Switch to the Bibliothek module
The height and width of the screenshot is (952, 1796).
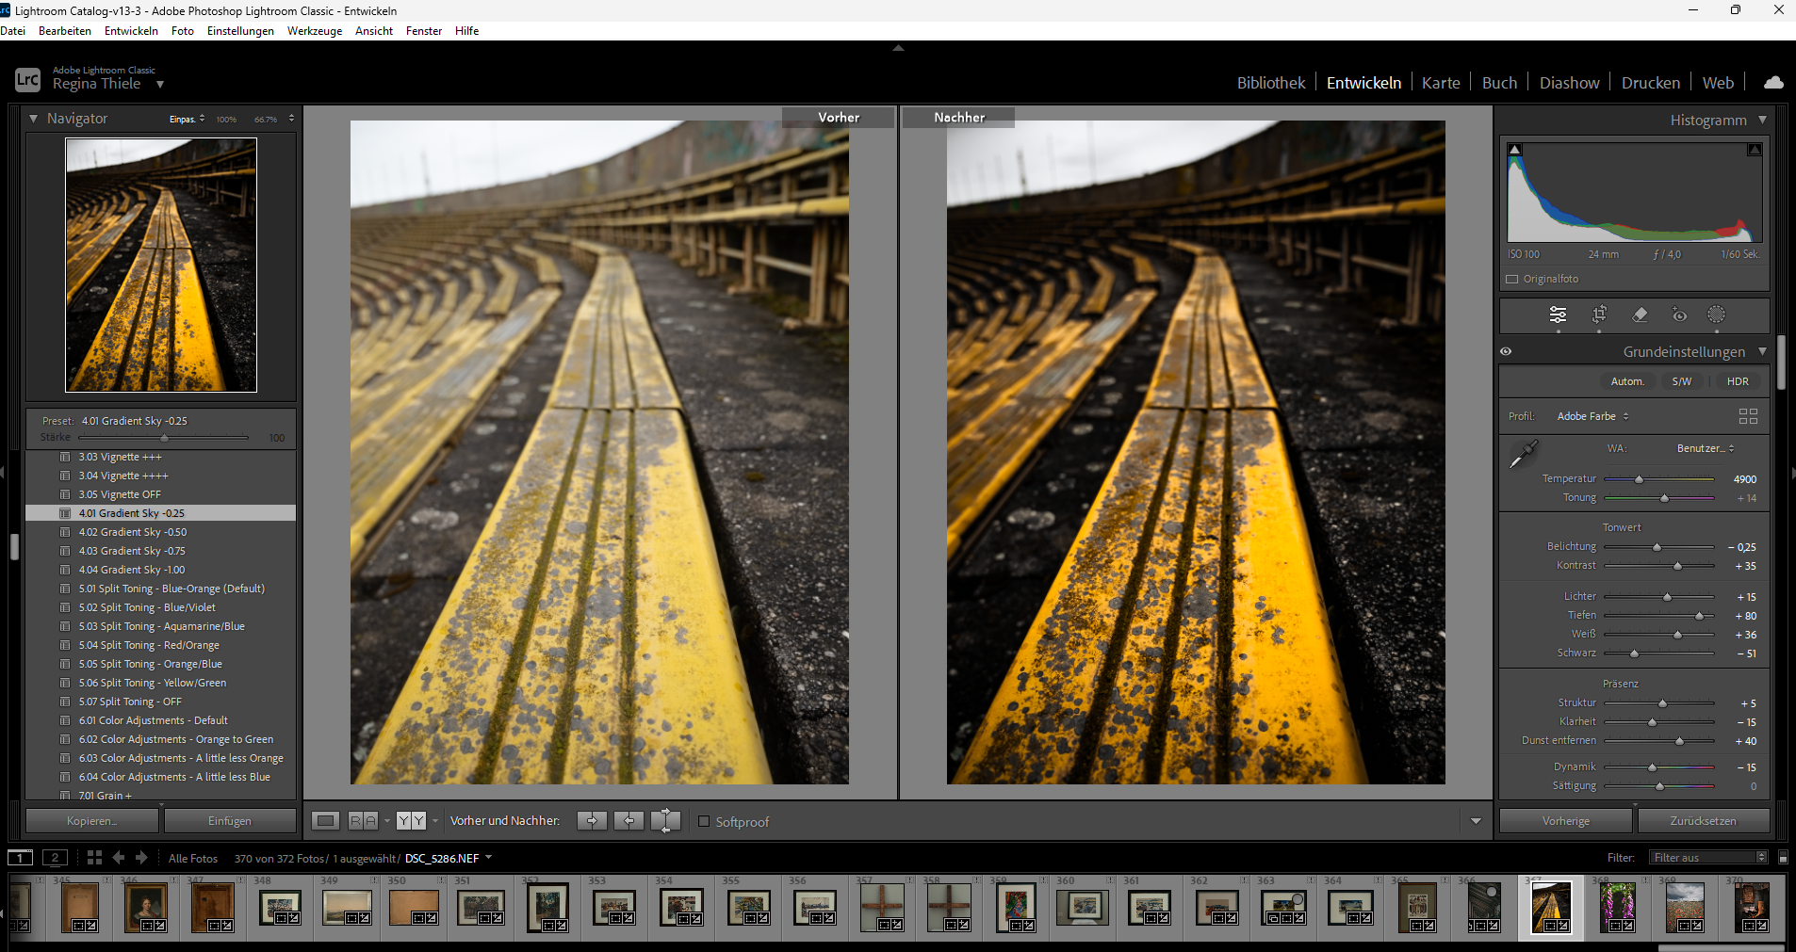point(1270,82)
